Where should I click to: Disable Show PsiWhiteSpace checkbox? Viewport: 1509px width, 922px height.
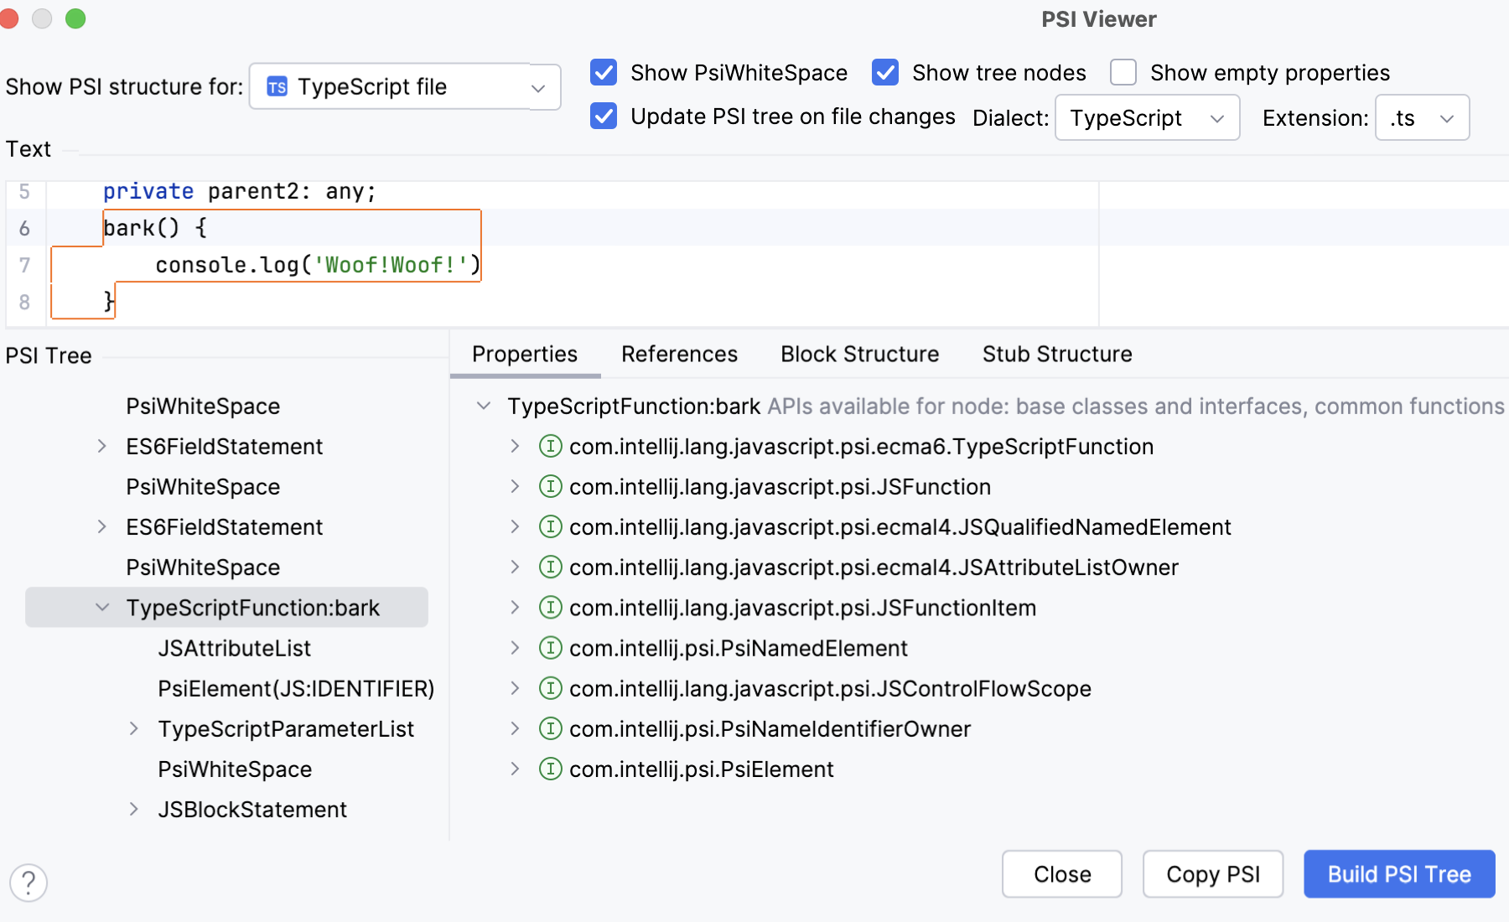(x=604, y=73)
